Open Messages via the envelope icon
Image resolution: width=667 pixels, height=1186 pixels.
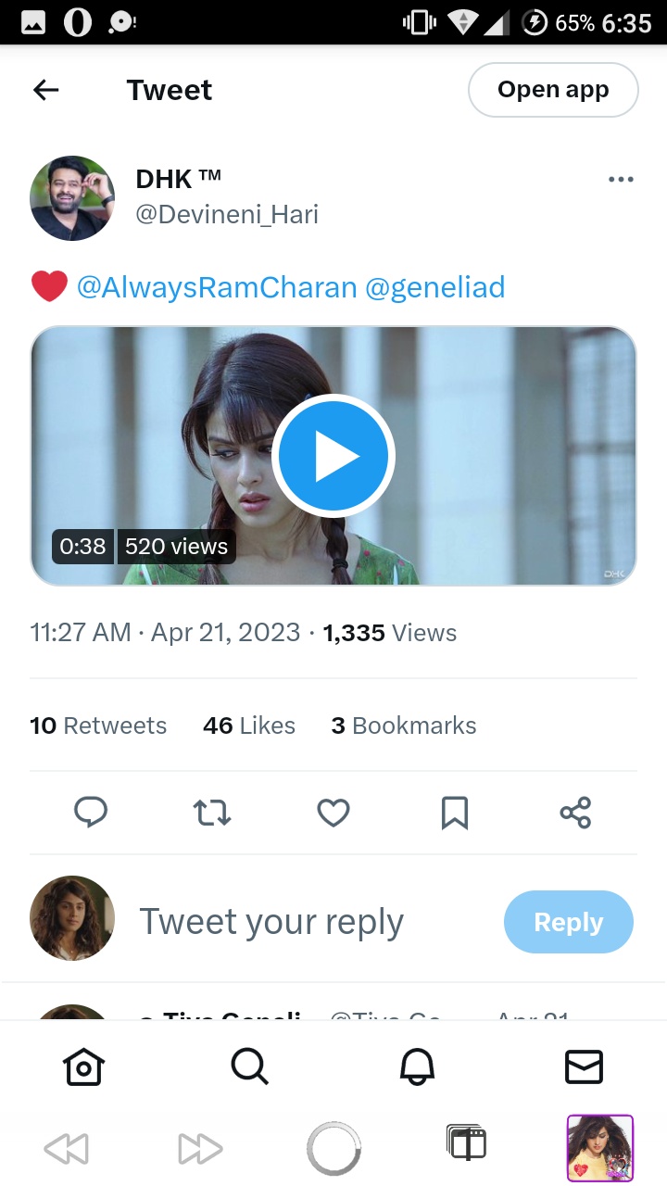click(584, 1067)
